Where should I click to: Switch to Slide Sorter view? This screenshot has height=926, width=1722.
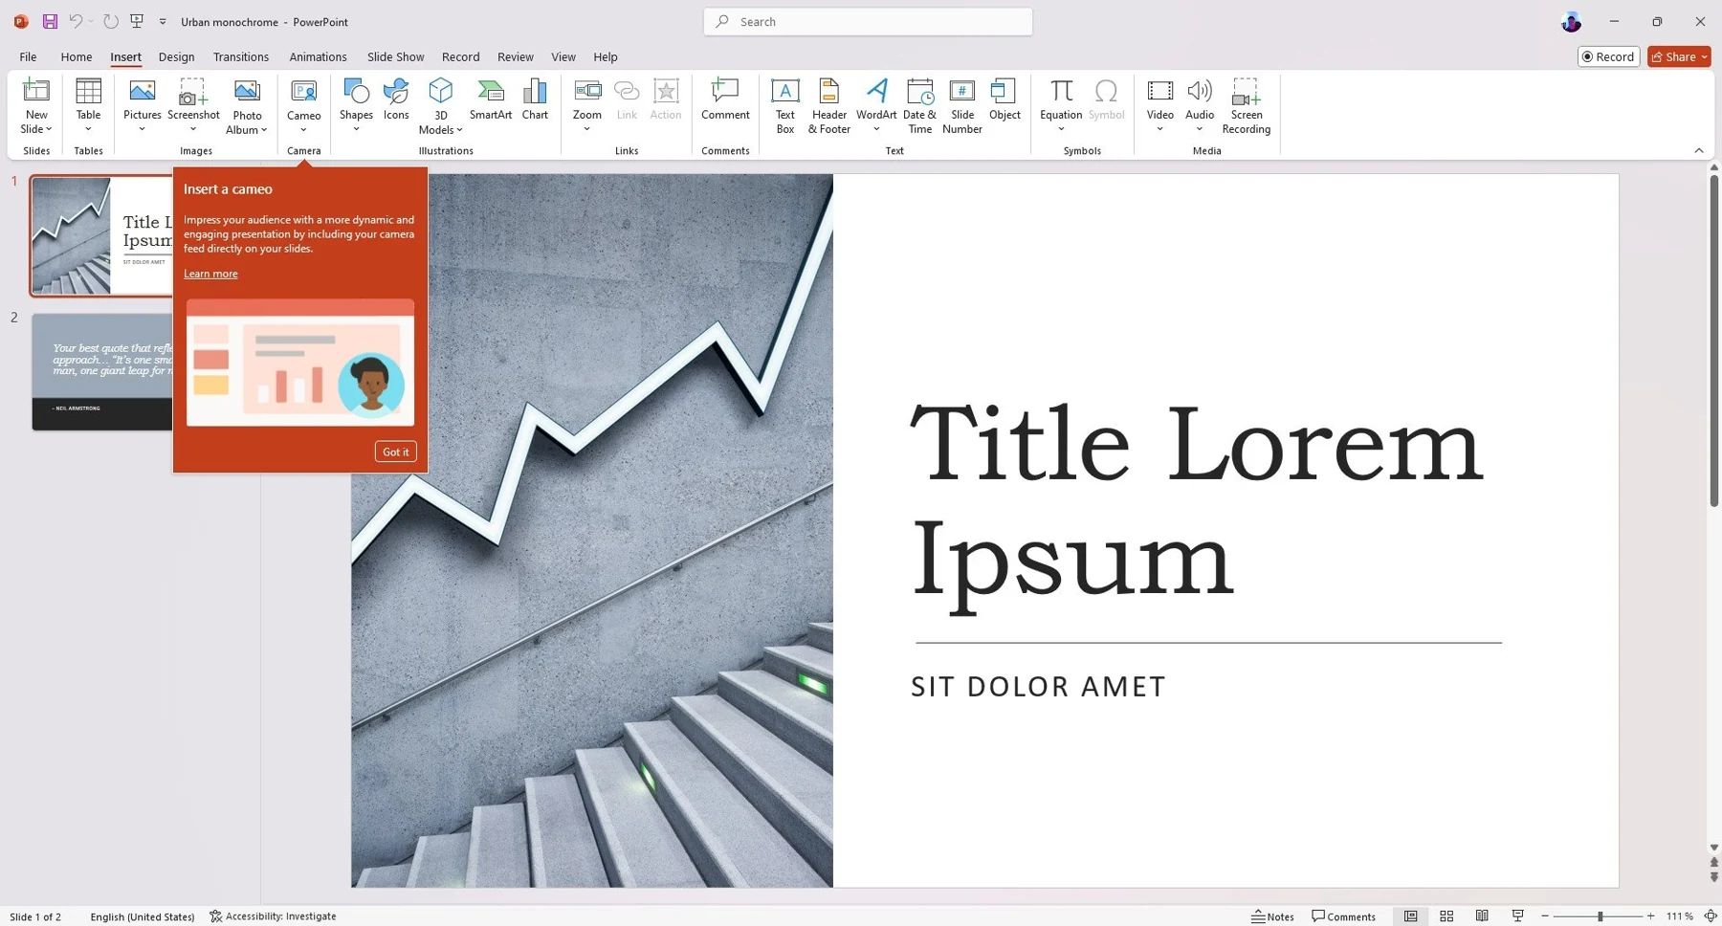coord(1446,916)
